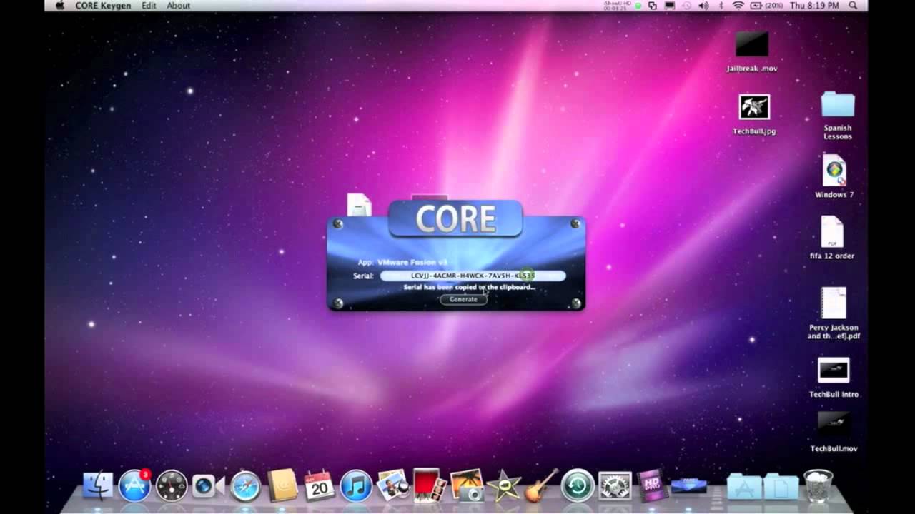This screenshot has height=514, width=915.
Task: Open Time Machine from the Dock
Action: [x=578, y=485]
